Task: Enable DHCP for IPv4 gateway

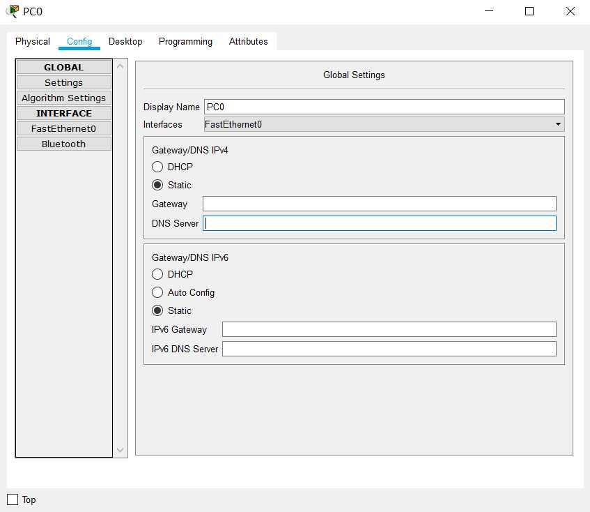Action: (x=157, y=167)
